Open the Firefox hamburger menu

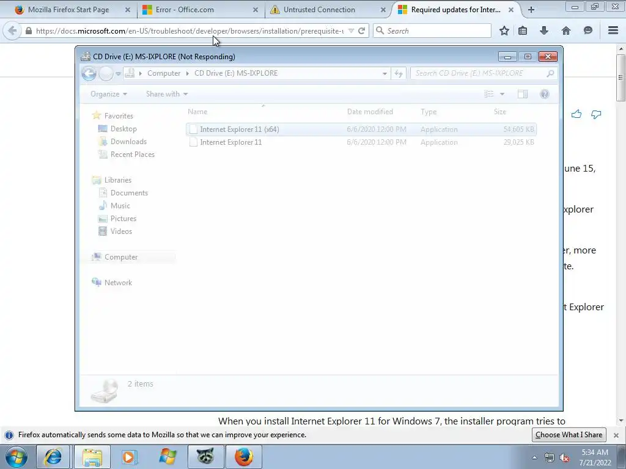(613, 31)
